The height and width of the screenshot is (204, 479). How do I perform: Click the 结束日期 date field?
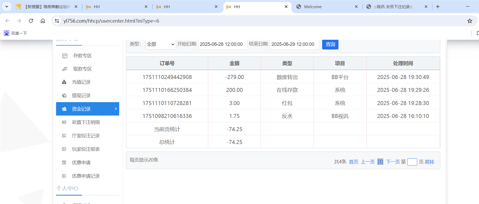point(294,44)
